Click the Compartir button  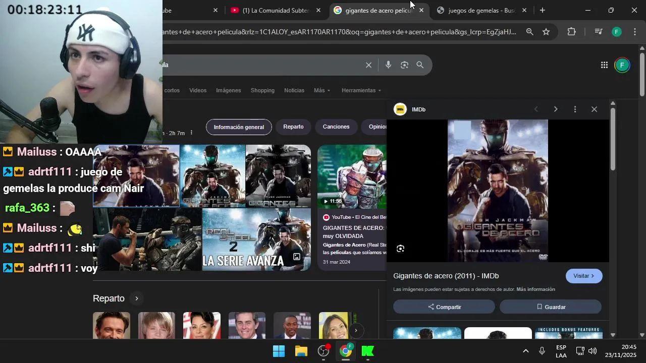coord(444,307)
